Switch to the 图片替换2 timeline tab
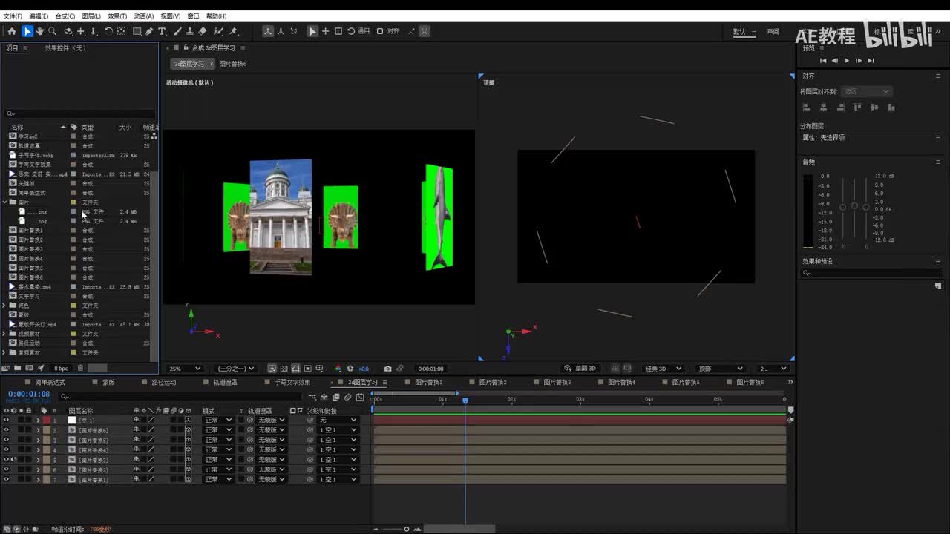The height and width of the screenshot is (534, 950). coord(493,383)
